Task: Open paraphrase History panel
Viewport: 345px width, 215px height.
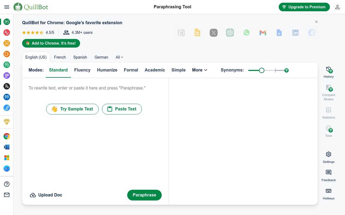Action: coord(329,72)
